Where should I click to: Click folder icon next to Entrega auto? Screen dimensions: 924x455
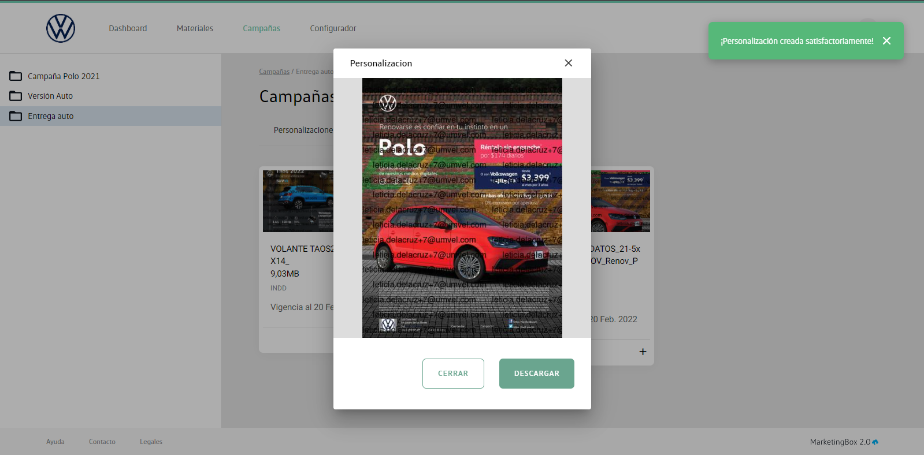[16, 116]
